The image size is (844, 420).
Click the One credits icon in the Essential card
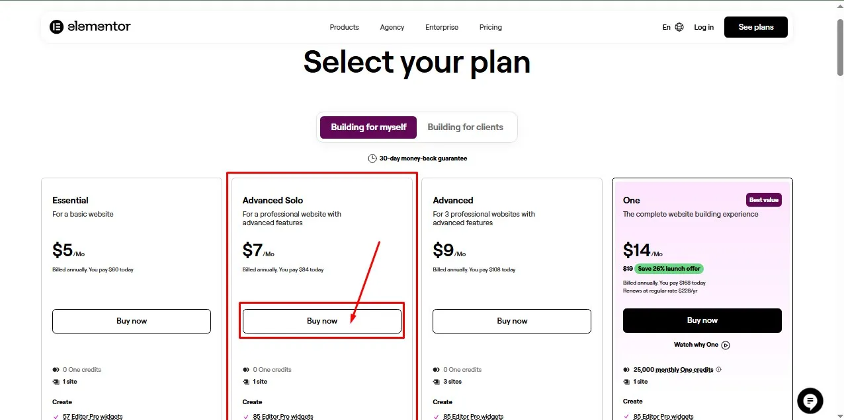click(55, 369)
